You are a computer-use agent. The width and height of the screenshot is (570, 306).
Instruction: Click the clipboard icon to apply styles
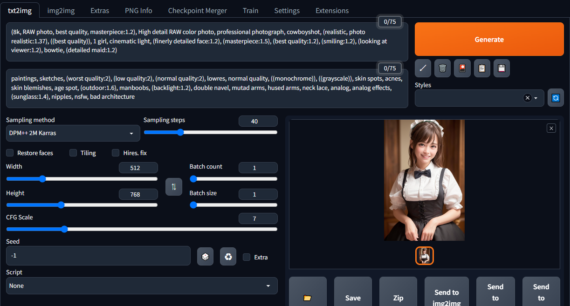482,68
